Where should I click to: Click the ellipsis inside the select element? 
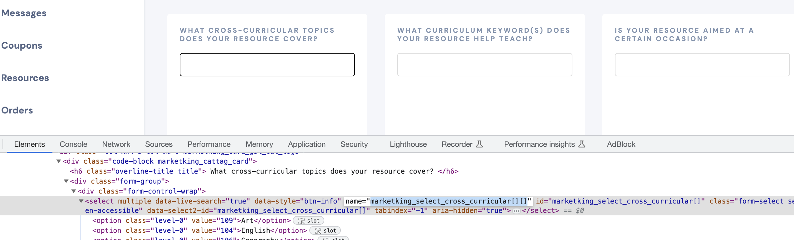[x=517, y=211]
